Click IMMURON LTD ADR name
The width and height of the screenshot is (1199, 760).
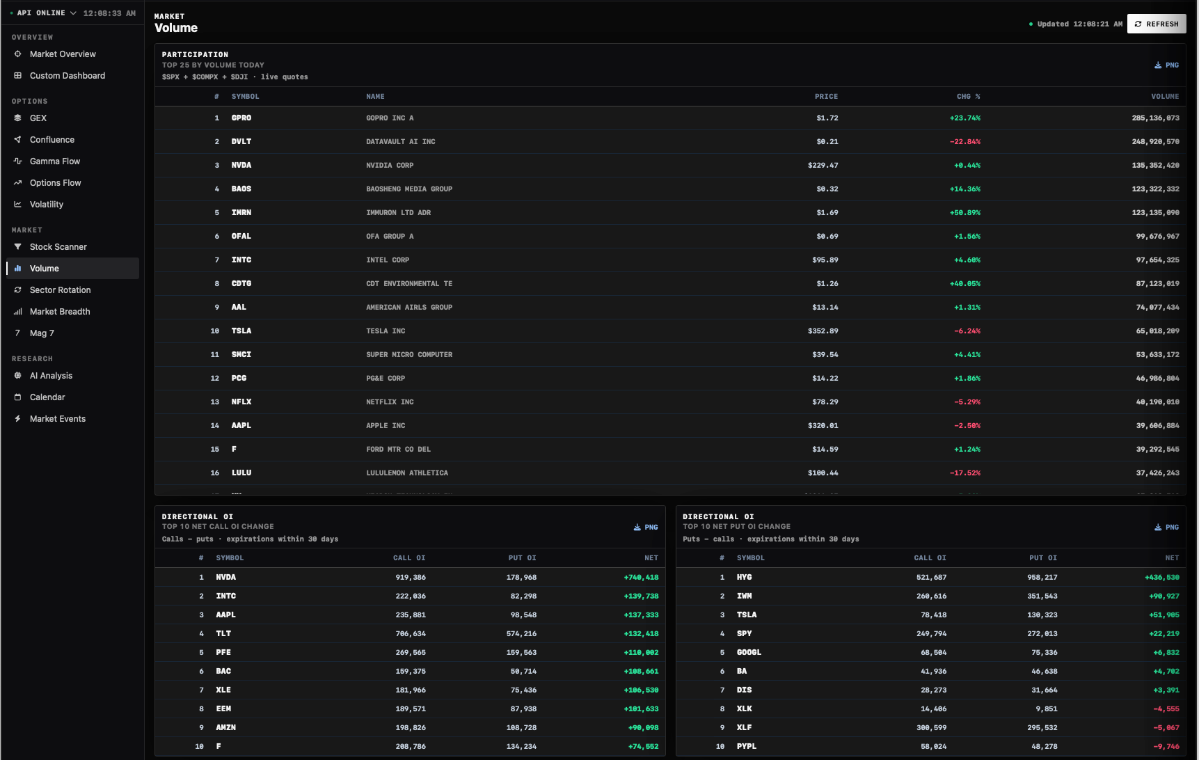(x=398, y=212)
